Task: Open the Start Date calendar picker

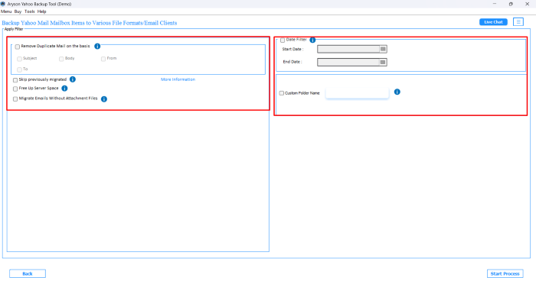Action: coord(383,49)
